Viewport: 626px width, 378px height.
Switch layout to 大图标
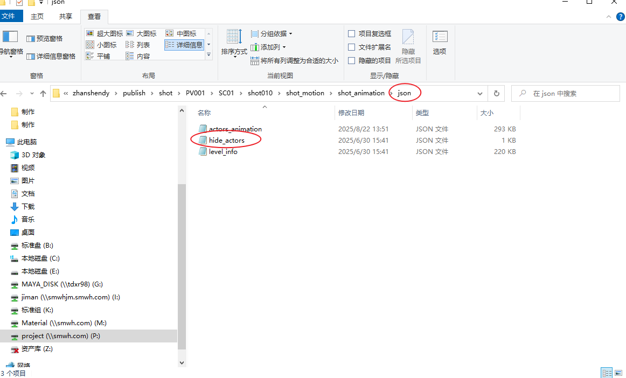tap(141, 33)
